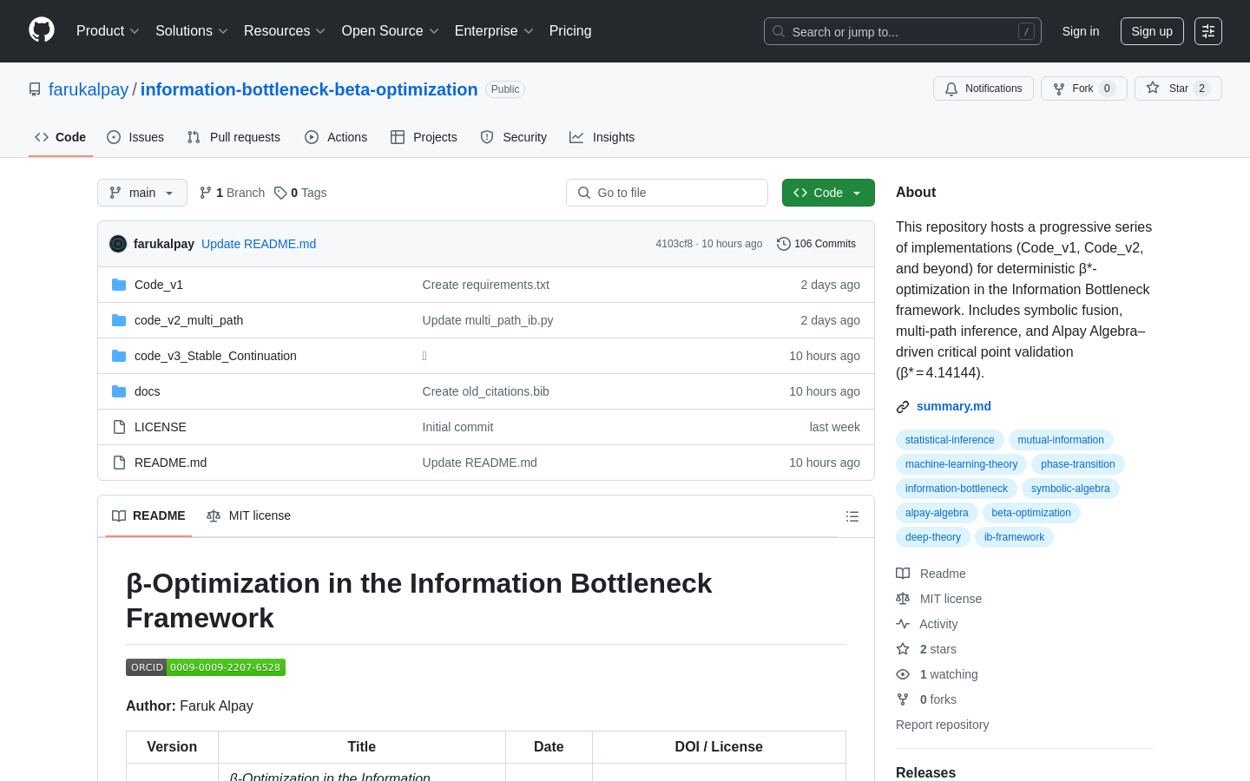This screenshot has width=1250, height=781.
Task: Expand the green Code dropdown button
Action: tap(828, 193)
